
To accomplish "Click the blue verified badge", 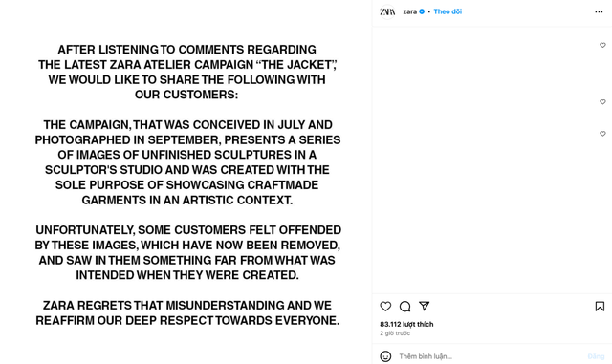I will tap(422, 11).
